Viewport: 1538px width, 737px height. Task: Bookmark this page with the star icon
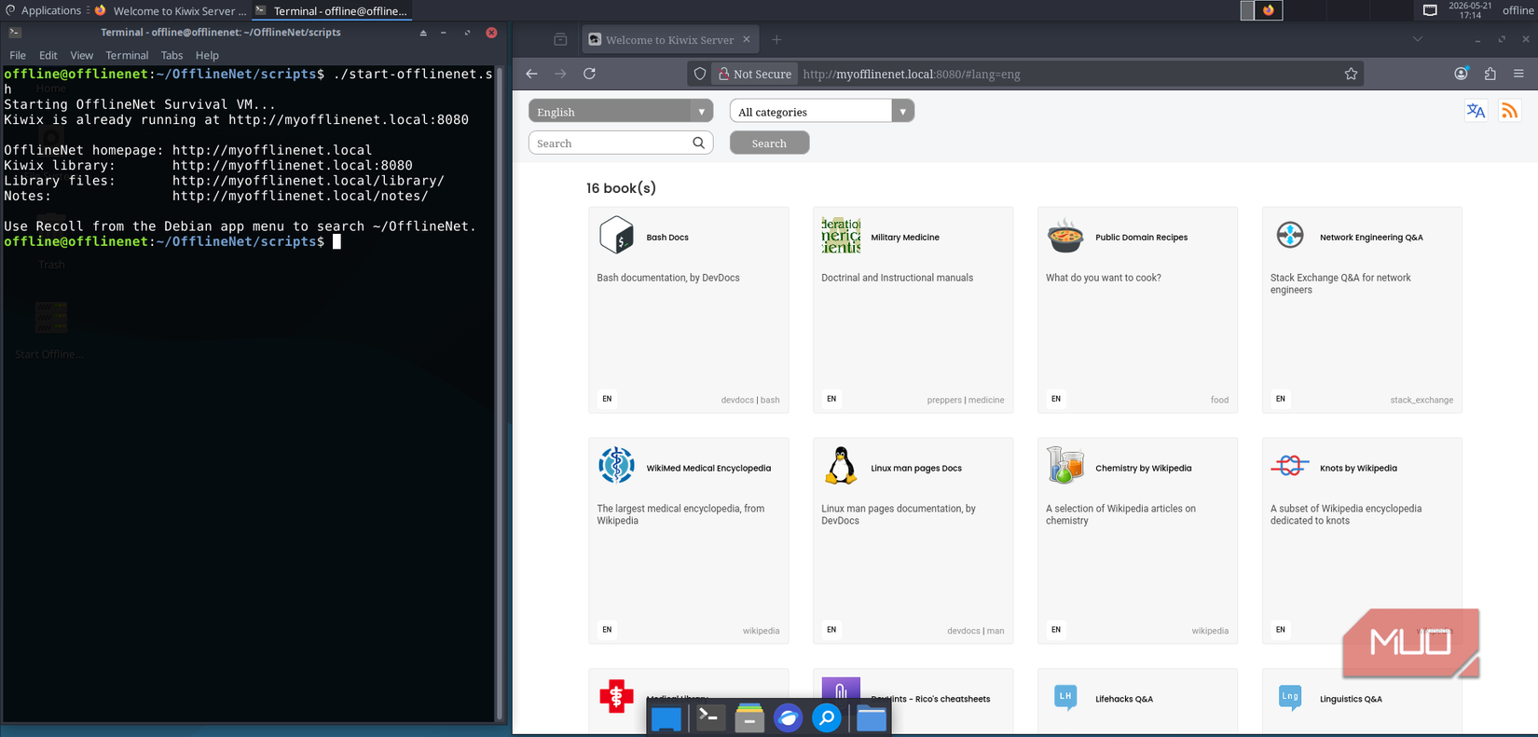click(1351, 74)
